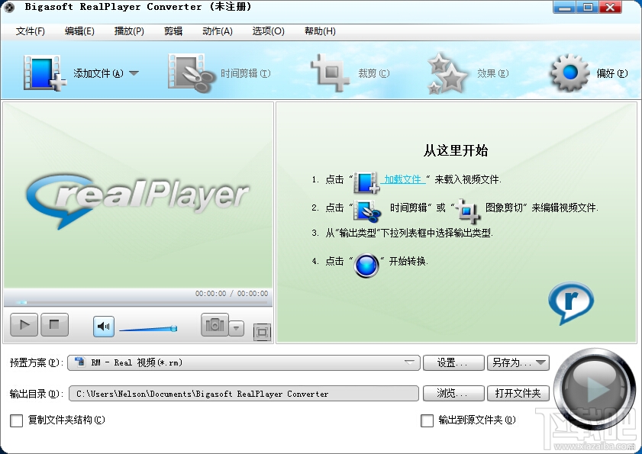Open the 选项(O) menu

point(268,31)
